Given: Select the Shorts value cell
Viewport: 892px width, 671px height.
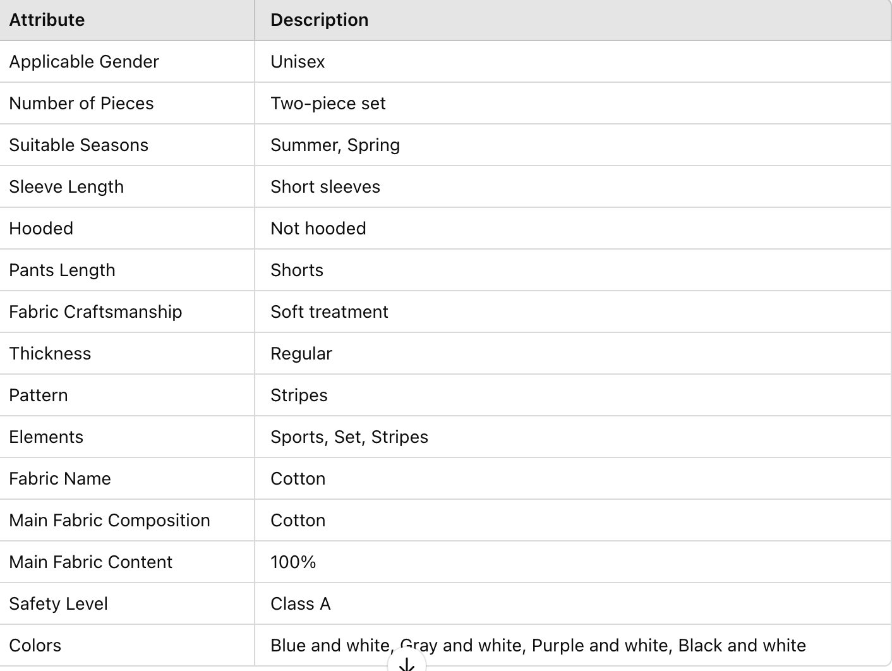Looking at the screenshot, I should 297,270.
